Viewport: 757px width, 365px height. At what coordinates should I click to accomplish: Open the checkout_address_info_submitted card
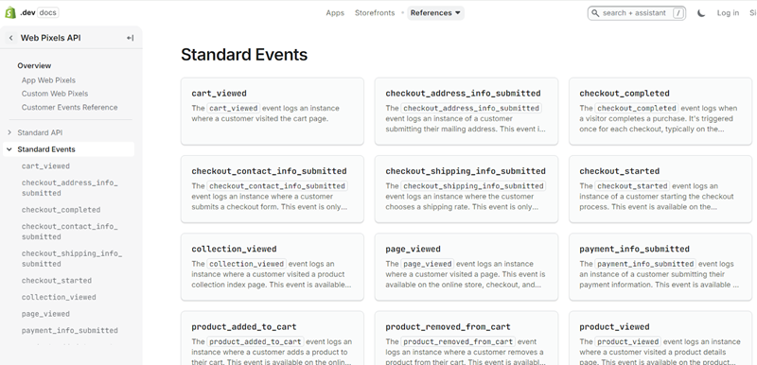click(x=467, y=112)
